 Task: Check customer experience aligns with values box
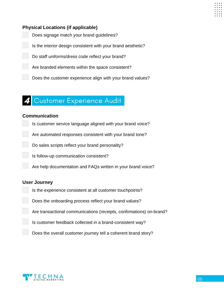click(x=26, y=77)
